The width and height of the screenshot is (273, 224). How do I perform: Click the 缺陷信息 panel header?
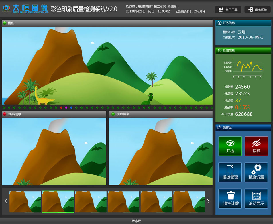click(54, 114)
